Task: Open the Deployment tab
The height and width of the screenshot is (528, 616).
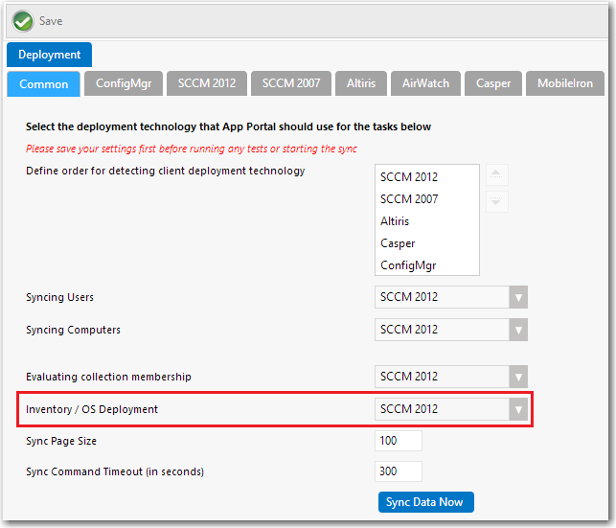Action: coord(49,55)
